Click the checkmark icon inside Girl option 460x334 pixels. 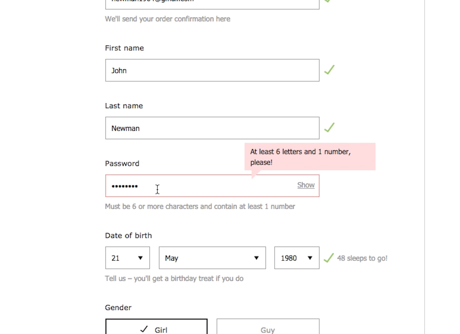pyautogui.click(x=144, y=329)
